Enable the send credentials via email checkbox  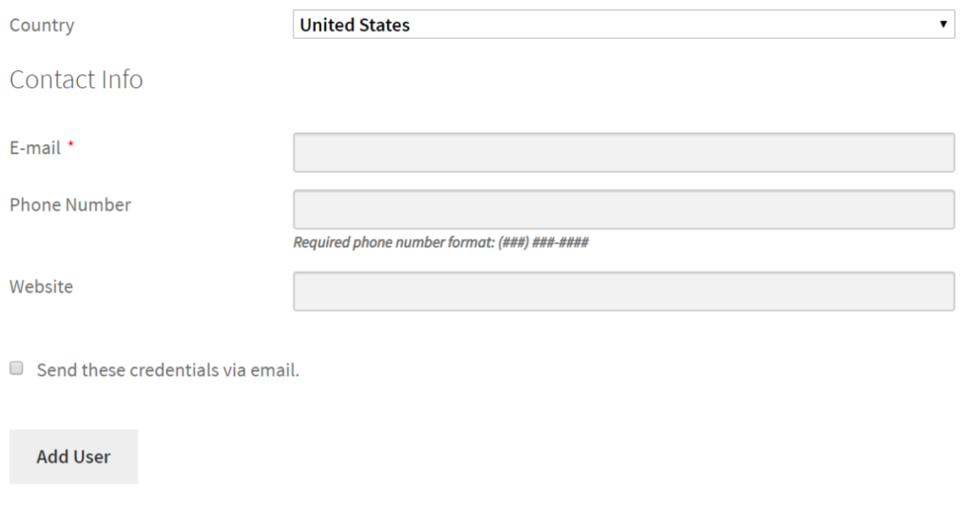[x=17, y=368]
